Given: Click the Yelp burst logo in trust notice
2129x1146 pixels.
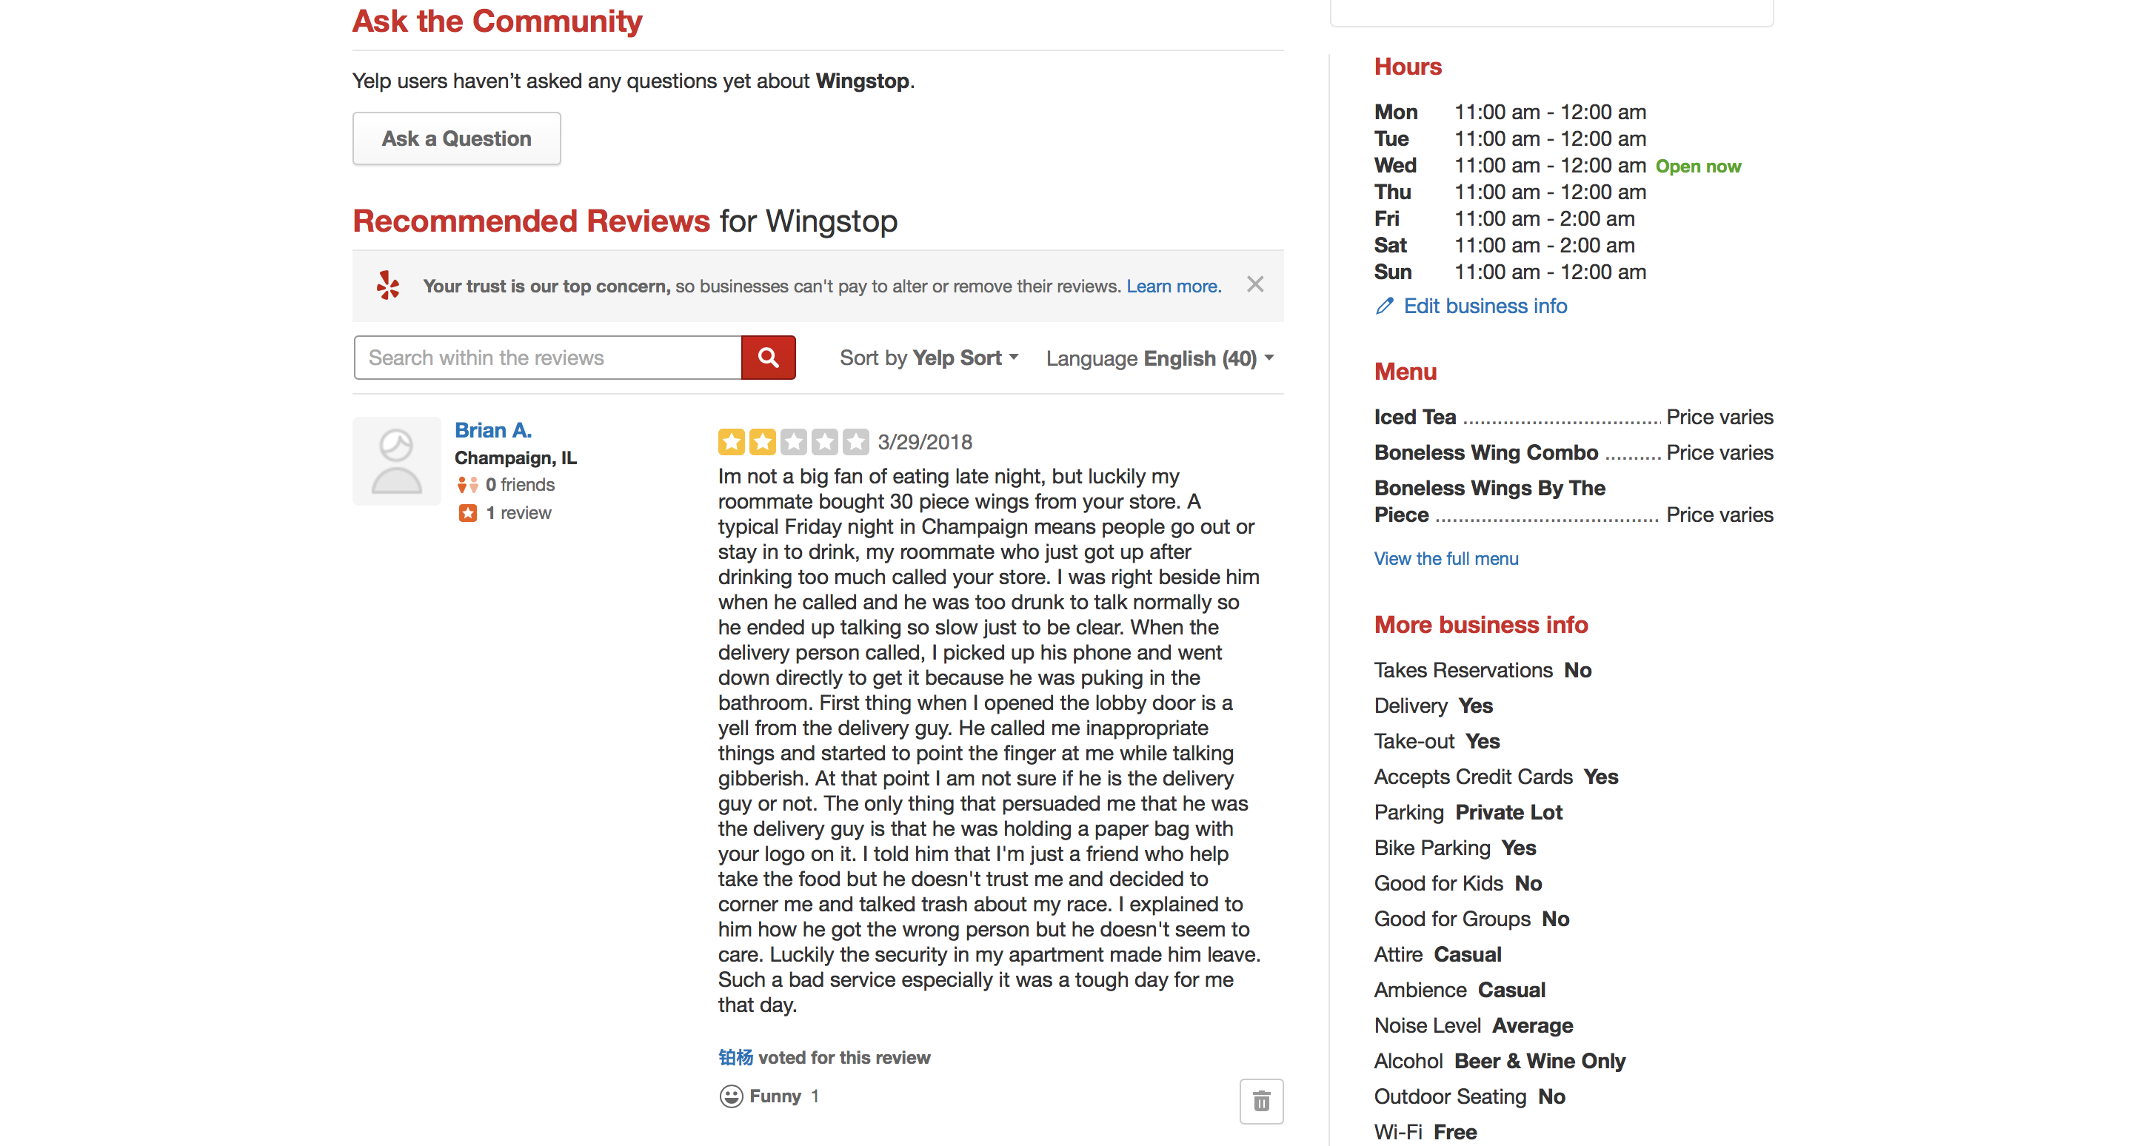Looking at the screenshot, I should click(387, 285).
